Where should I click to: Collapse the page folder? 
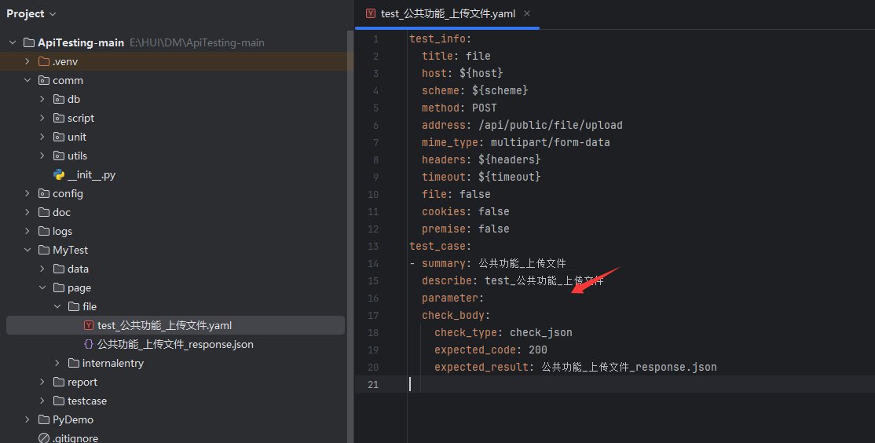pyautogui.click(x=42, y=287)
